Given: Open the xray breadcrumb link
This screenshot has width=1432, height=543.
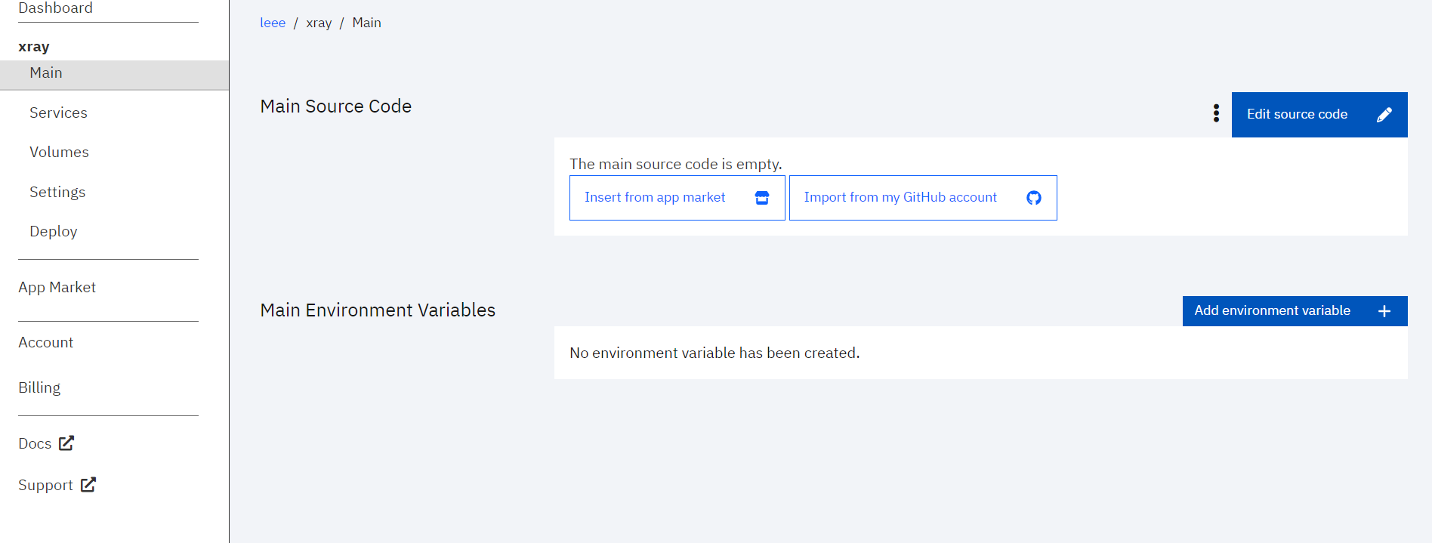Looking at the screenshot, I should coord(319,23).
